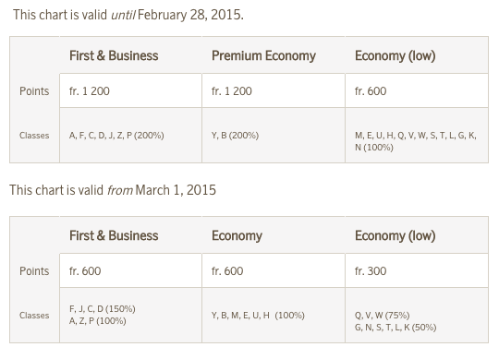Select the 'Premium Economy' column header
Viewport: 499px width, 359px height.
tap(263, 55)
